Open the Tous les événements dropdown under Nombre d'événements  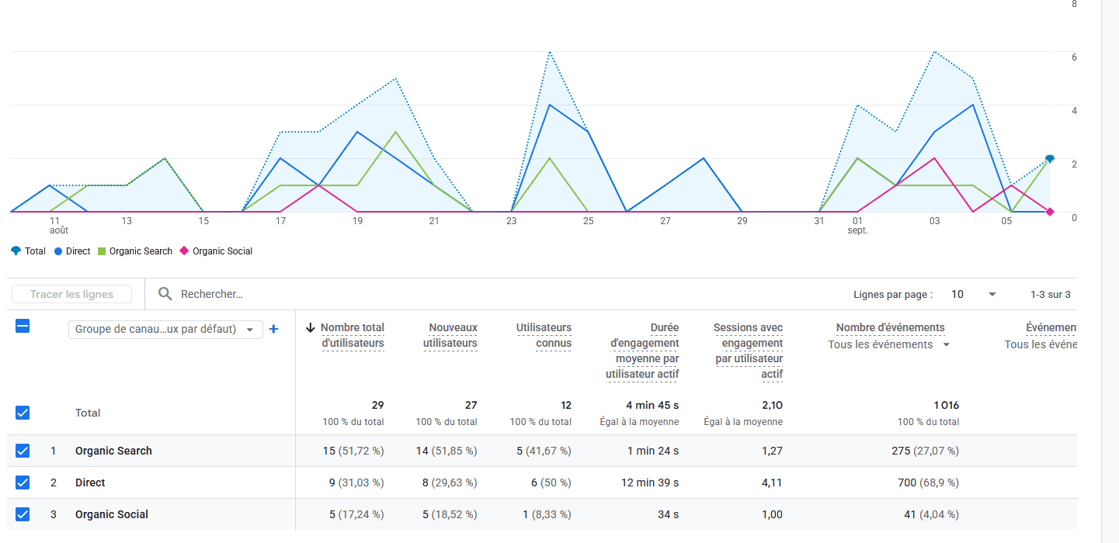(889, 344)
